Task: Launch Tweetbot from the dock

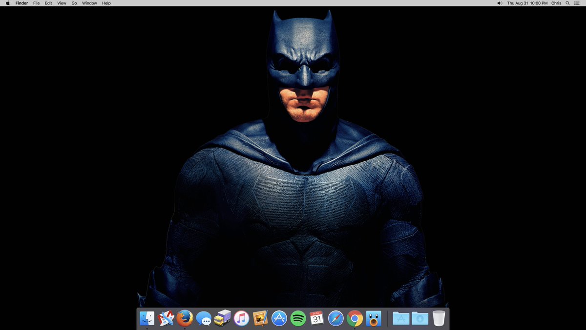Action: (x=374, y=318)
